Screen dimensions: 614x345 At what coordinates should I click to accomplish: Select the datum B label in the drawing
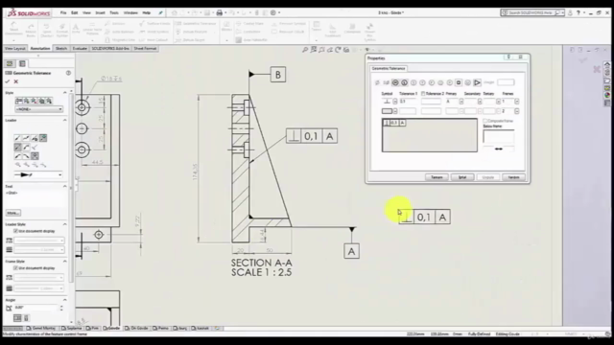click(278, 75)
